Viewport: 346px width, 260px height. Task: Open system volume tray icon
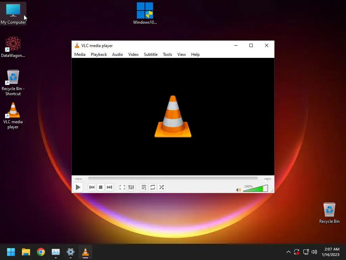point(314,252)
